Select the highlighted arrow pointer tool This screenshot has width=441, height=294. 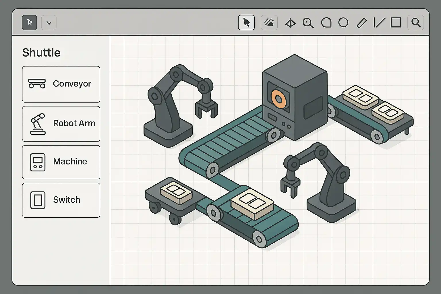tap(246, 22)
